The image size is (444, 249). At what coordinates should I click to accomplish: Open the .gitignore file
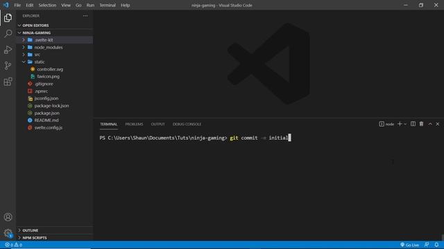(44, 84)
